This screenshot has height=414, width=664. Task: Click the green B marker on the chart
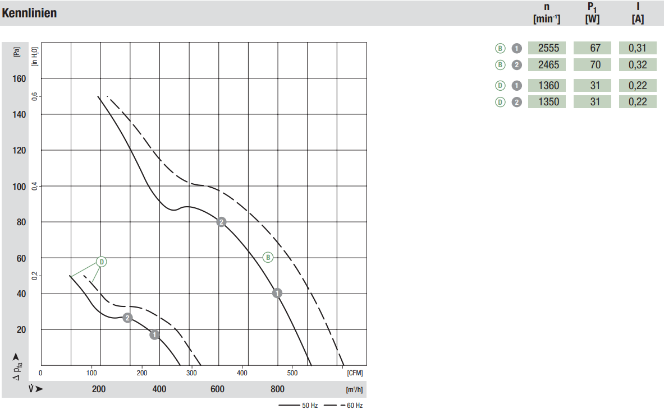tap(268, 257)
